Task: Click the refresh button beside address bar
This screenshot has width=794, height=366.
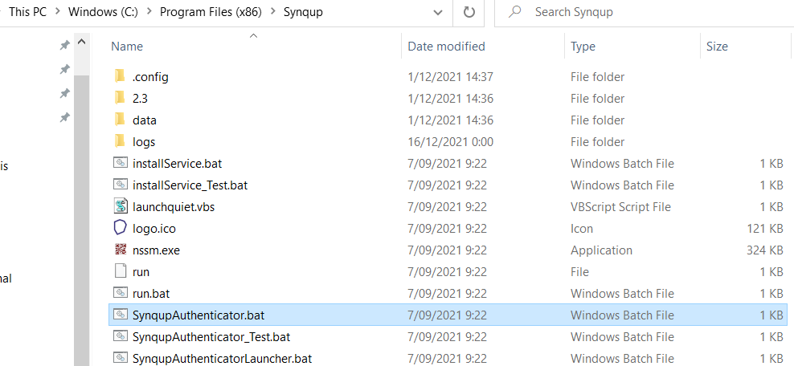Action: 469,12
